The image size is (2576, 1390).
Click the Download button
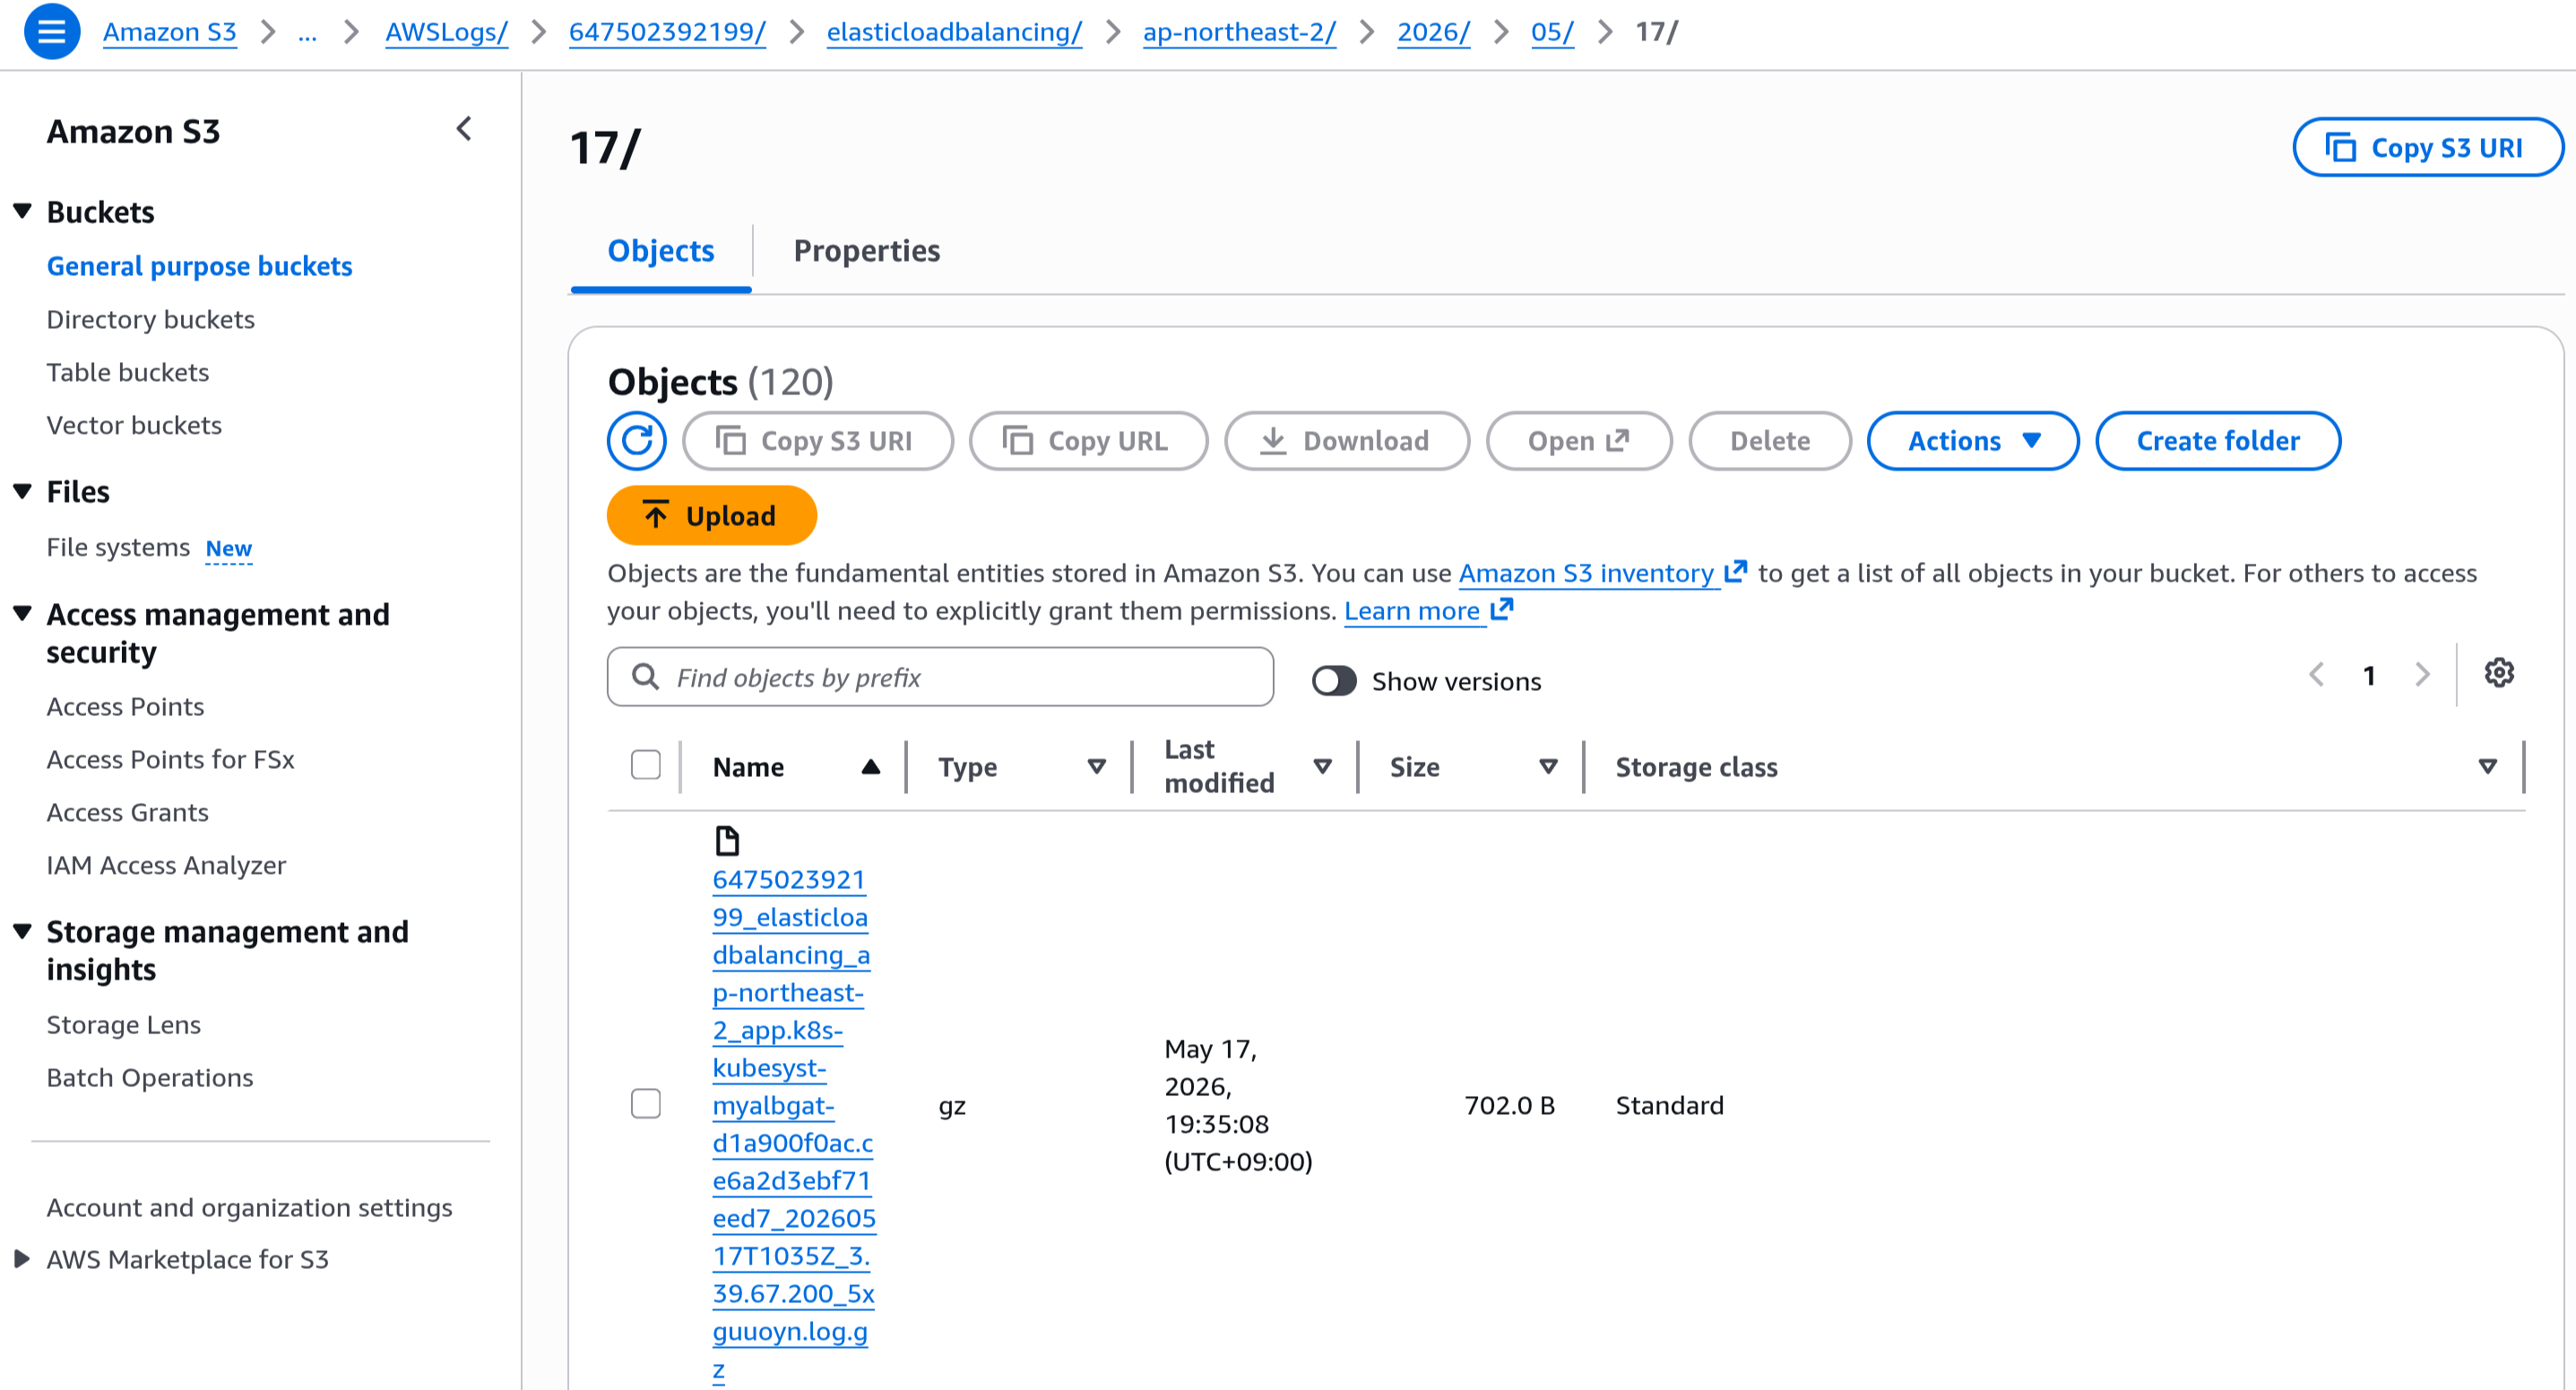point(1347,441)
